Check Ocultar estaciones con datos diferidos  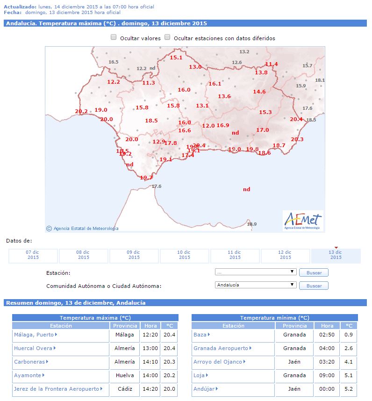coord(167,37)
